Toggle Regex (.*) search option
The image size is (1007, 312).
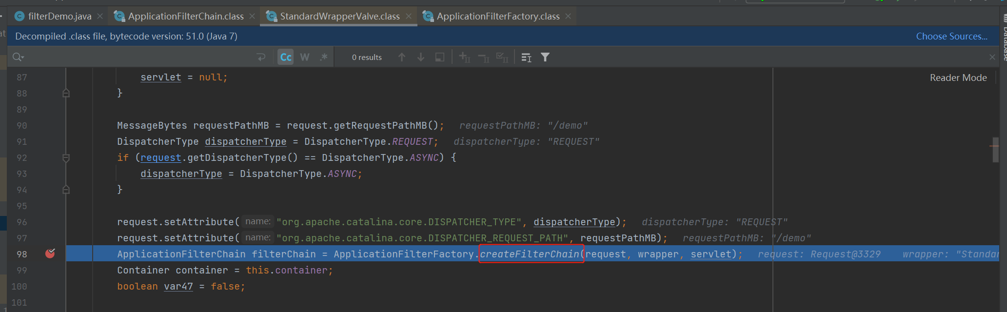point(324,58)
